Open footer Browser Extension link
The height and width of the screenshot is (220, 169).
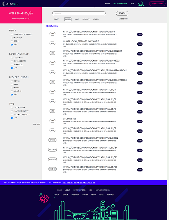[103, 190]
